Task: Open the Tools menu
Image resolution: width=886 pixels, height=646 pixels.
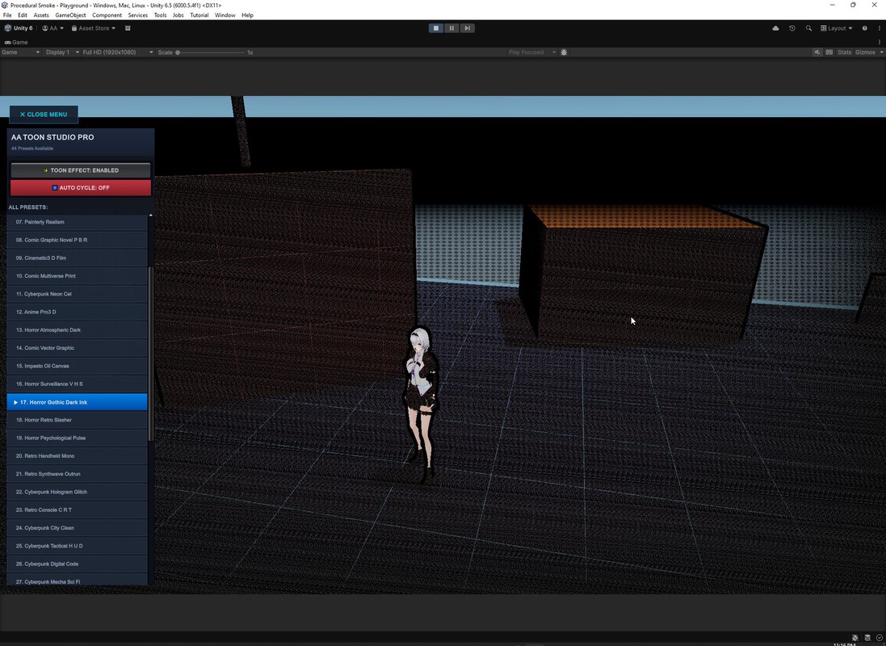Action: [161, 15]
